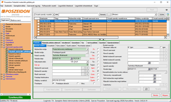171x102 pixels.
Task: Open calendar for Második kézbesítés megkísérlése
Action: (x=154, y=81)
